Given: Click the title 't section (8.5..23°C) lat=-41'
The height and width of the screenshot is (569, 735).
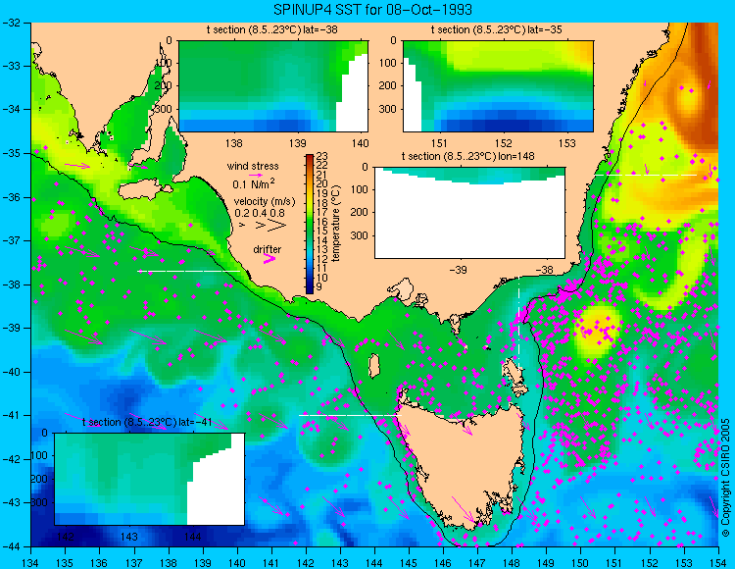Looking at the screenshot, I should 147,422.
